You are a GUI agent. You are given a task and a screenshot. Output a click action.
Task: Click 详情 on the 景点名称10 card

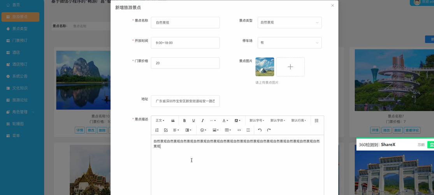tap(80, 130)
